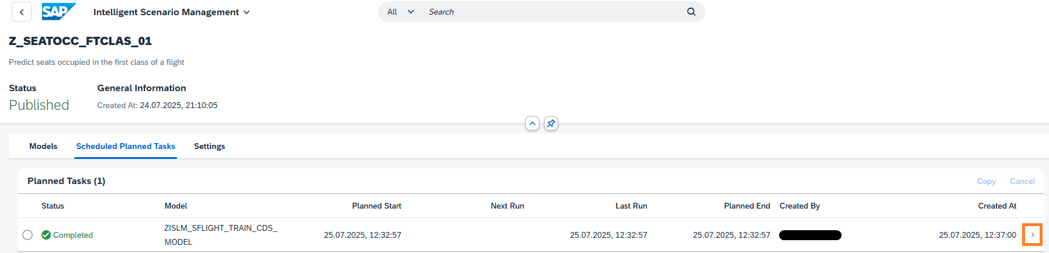This screenshot has height=253, width=1049.
Task: Click the Planned Start column header
Action: pyautogui.click(x=376, y=206)
